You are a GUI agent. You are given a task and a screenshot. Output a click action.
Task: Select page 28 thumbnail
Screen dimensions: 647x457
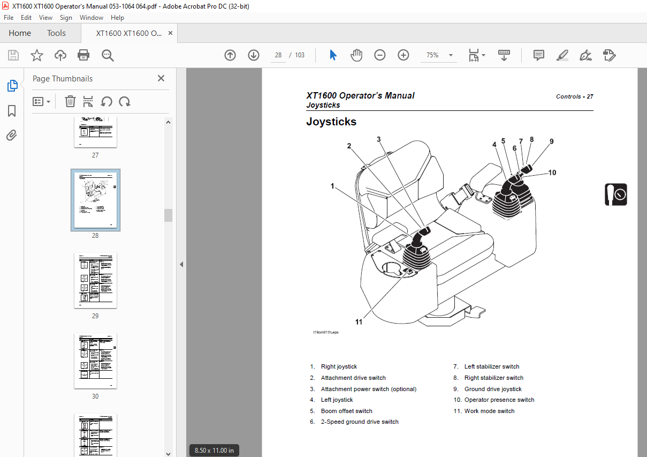(x=95, y=200)
